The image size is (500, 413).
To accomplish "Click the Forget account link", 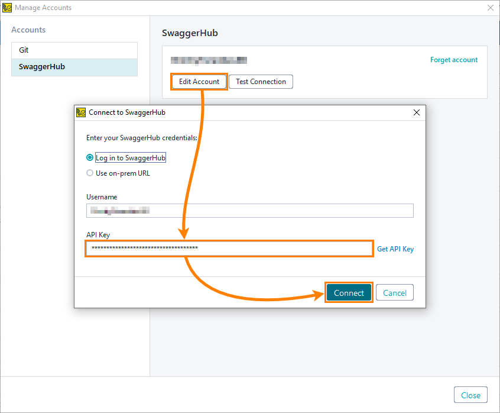I will [454, 59].
